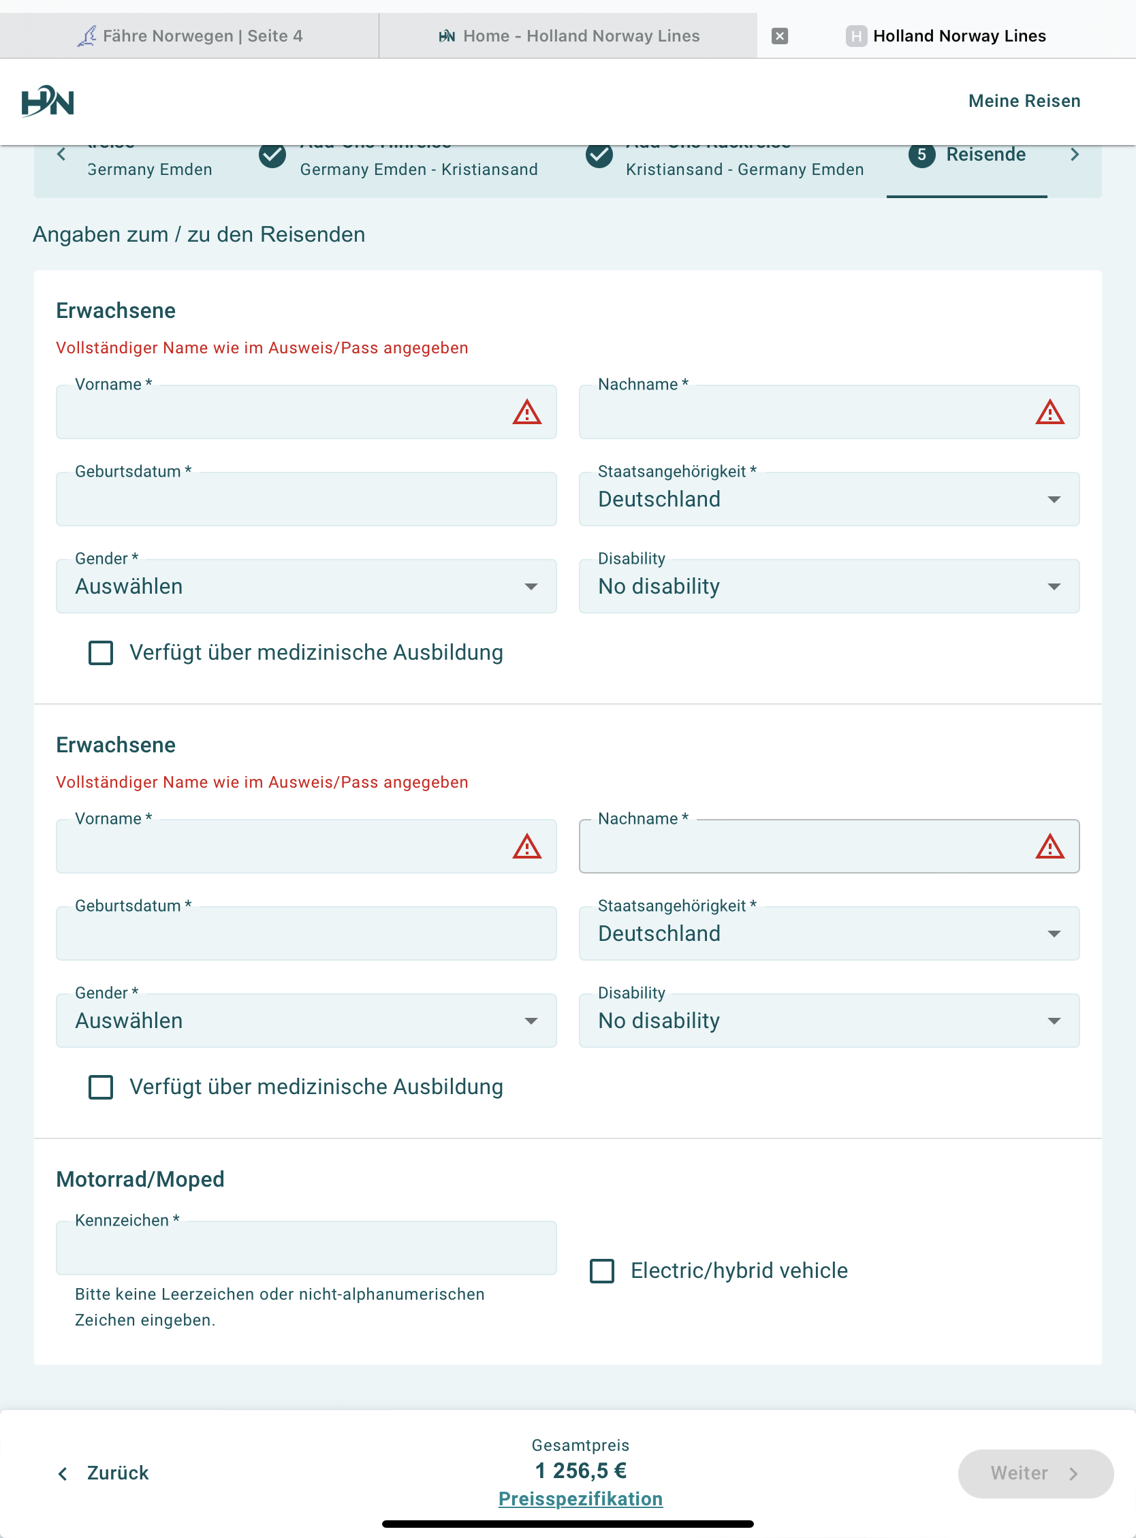This screenshot has width=1136, height=1538.
Task: Open first adult's Staatsangehörigkeit dropdown
Action: click(x=829, y=500)
